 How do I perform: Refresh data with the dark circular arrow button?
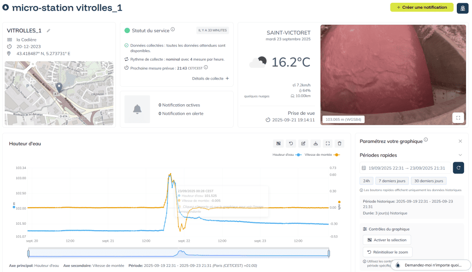pos(458,168)
